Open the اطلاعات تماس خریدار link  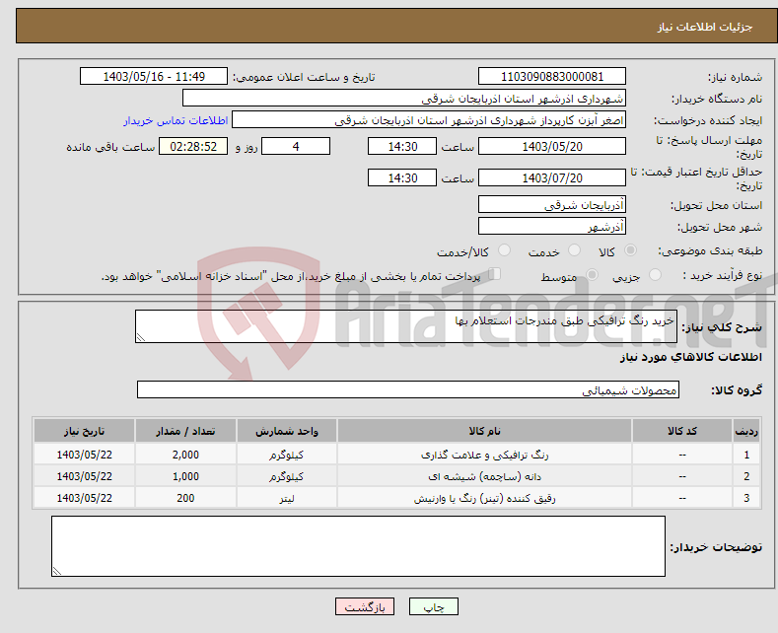[176, 120]
